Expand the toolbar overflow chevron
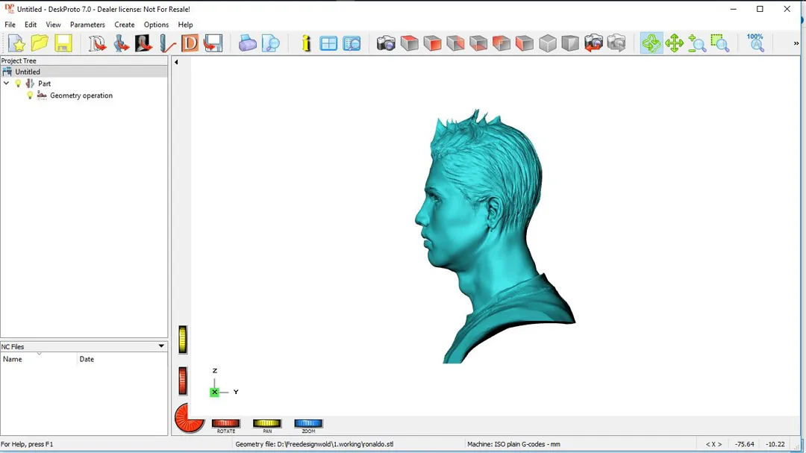Image resolution: width=806 pixels, height=453 pixels. 796,43
